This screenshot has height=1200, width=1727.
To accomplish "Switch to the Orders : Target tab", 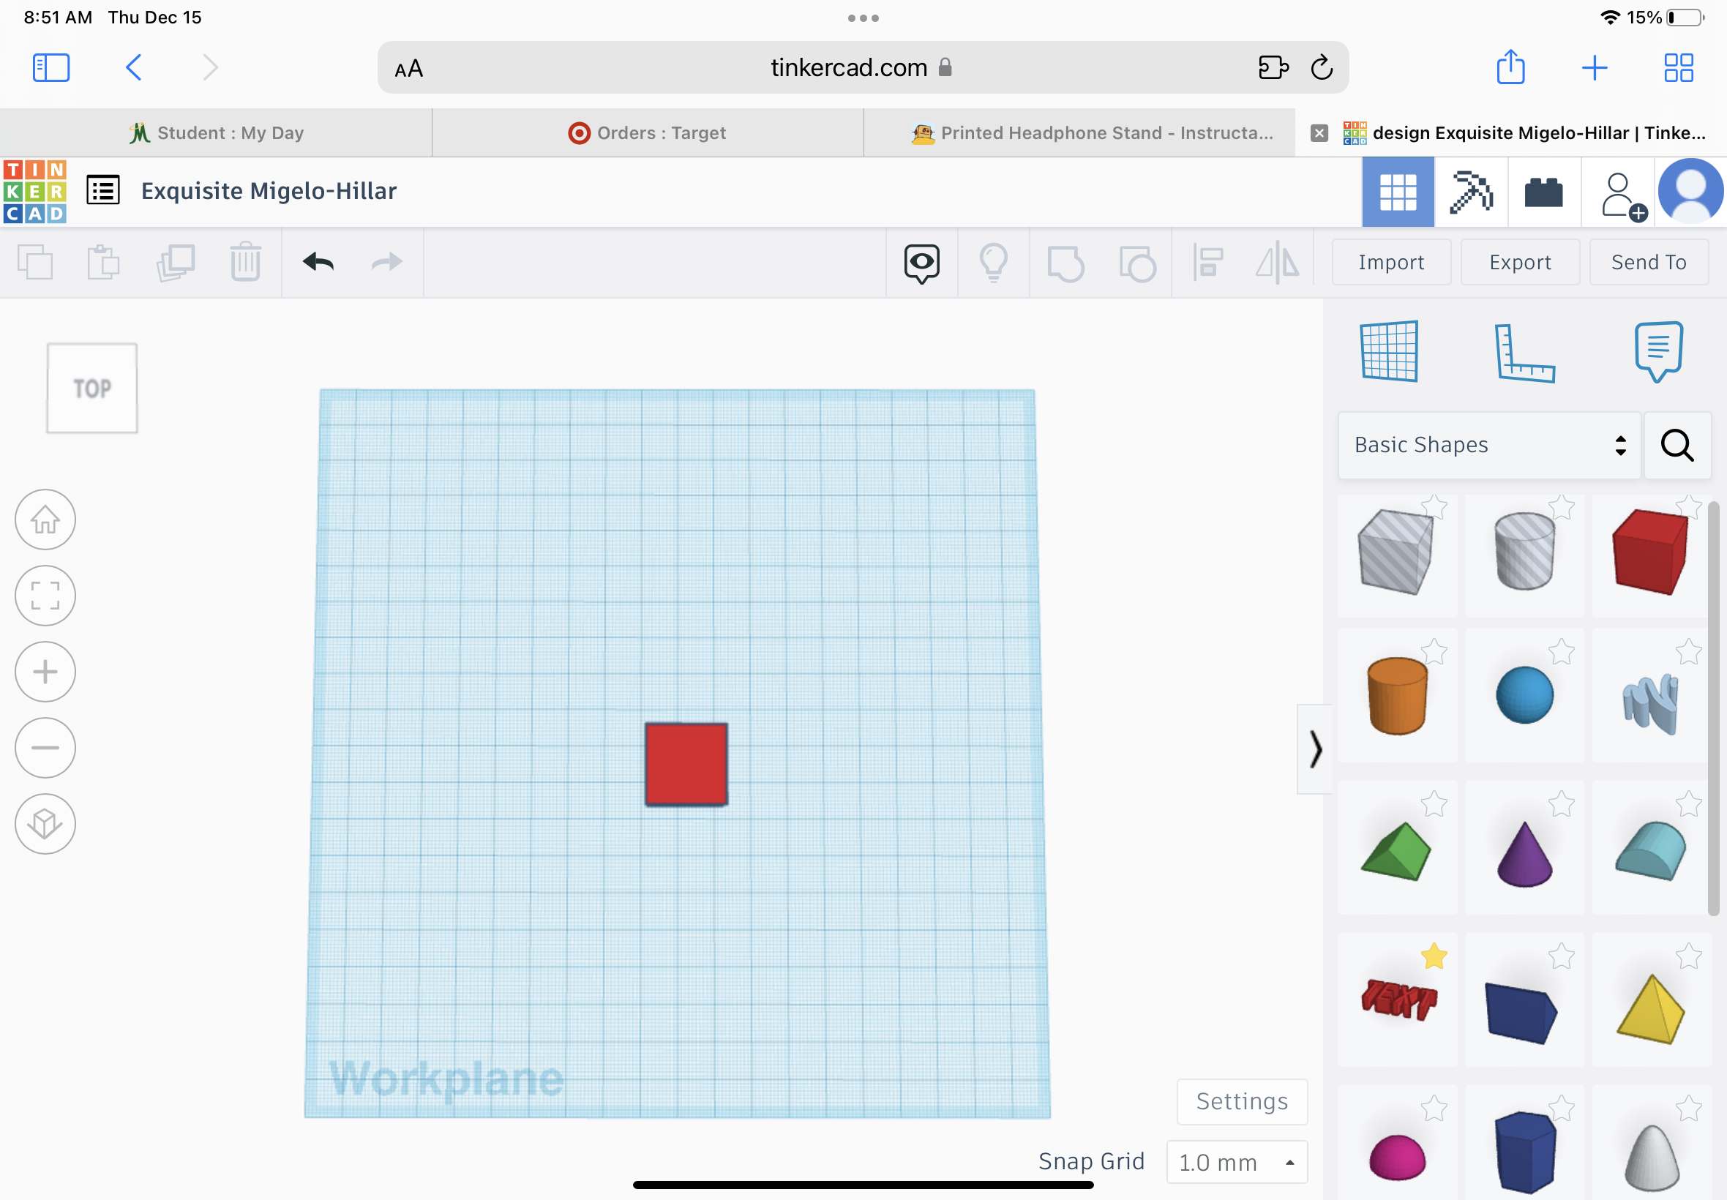I will point(648,133).
